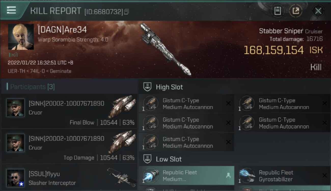Image resolution: width=331 pixels, height=191 pixels.
Task: Select first Gistum C-Type Medium Autocannon item
Action: [187, 104]
